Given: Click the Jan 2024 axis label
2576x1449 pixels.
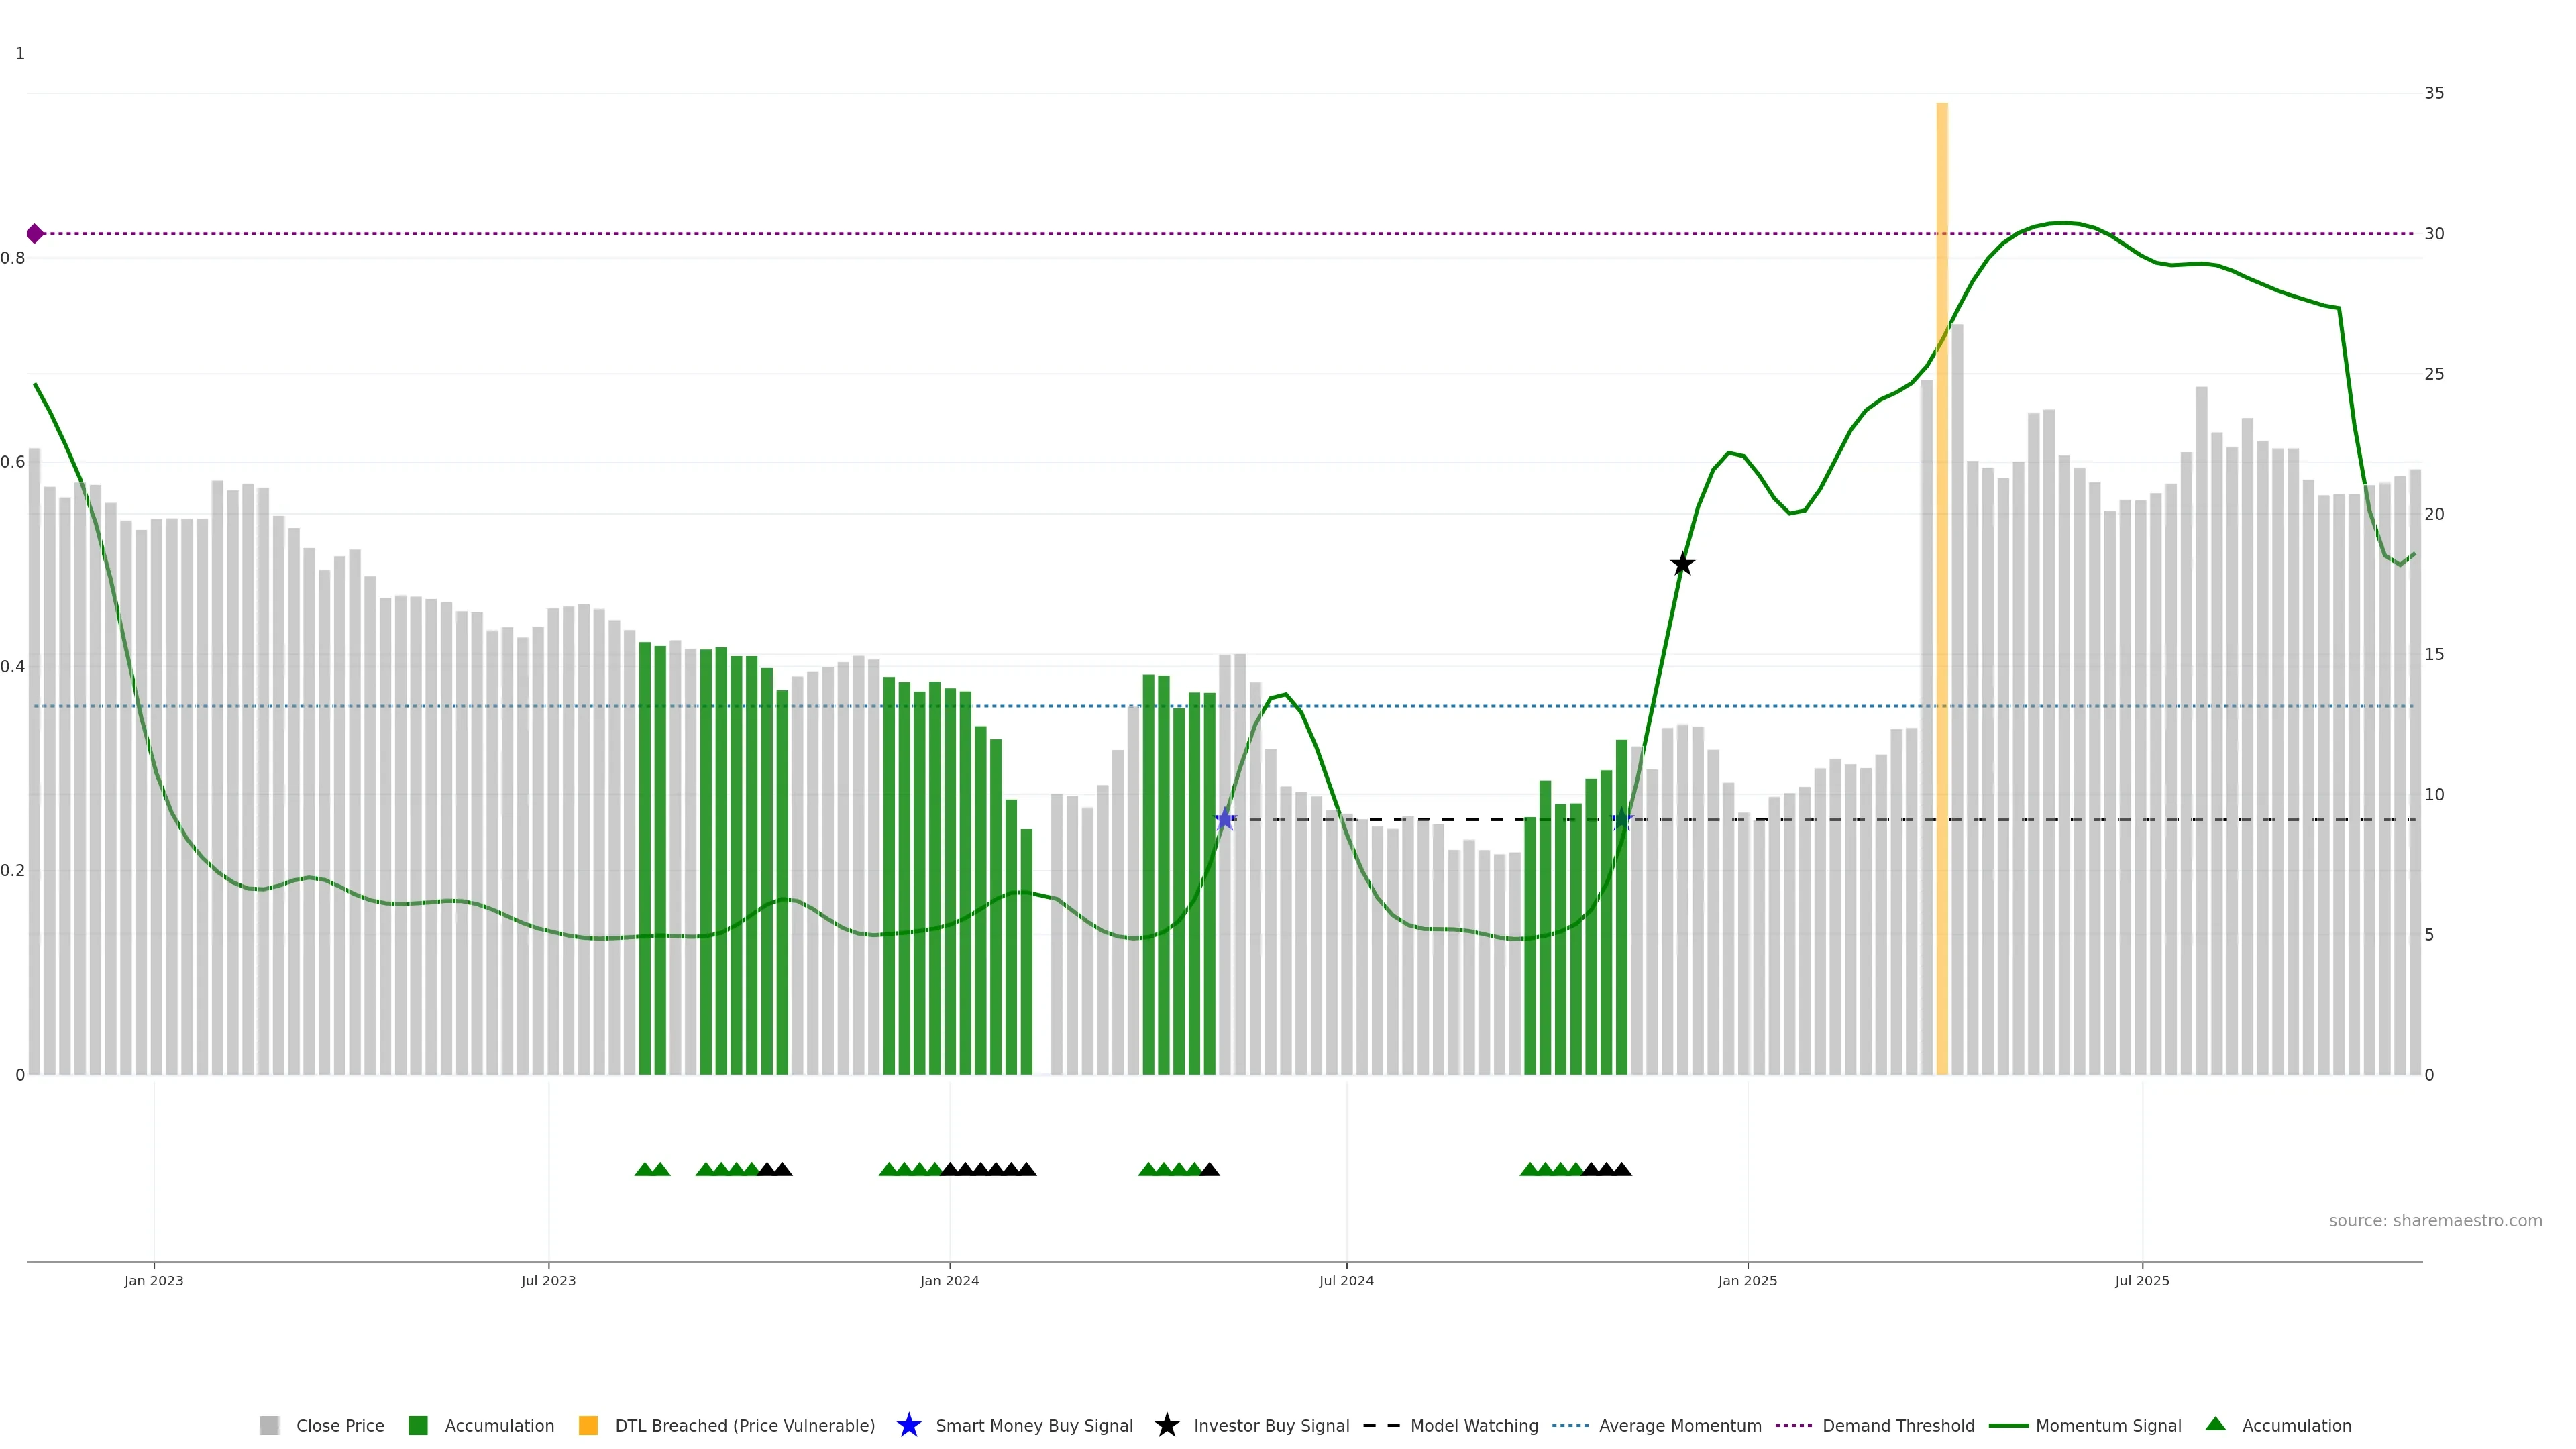Looking at the screenshot, I should pos(949,1281).
